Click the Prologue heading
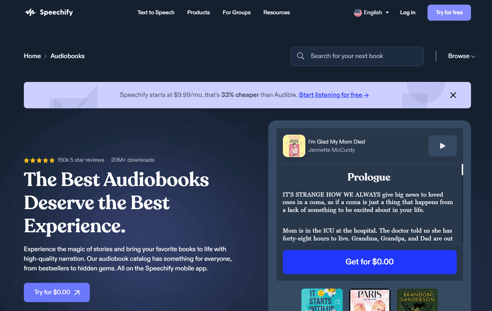 [369, 177]
